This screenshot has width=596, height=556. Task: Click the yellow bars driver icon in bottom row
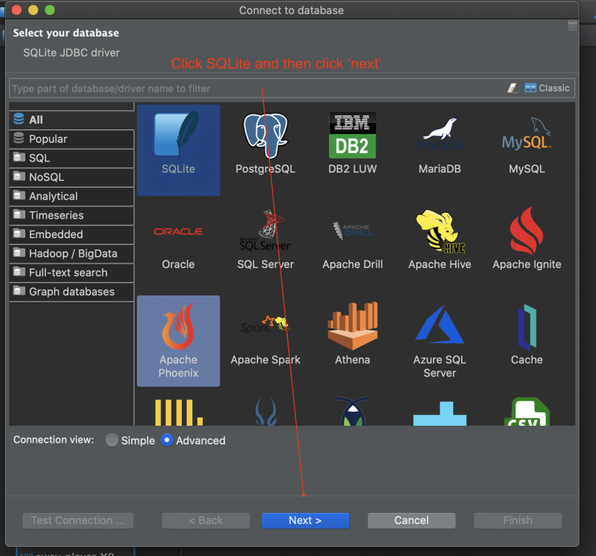[x=179, y=412]
